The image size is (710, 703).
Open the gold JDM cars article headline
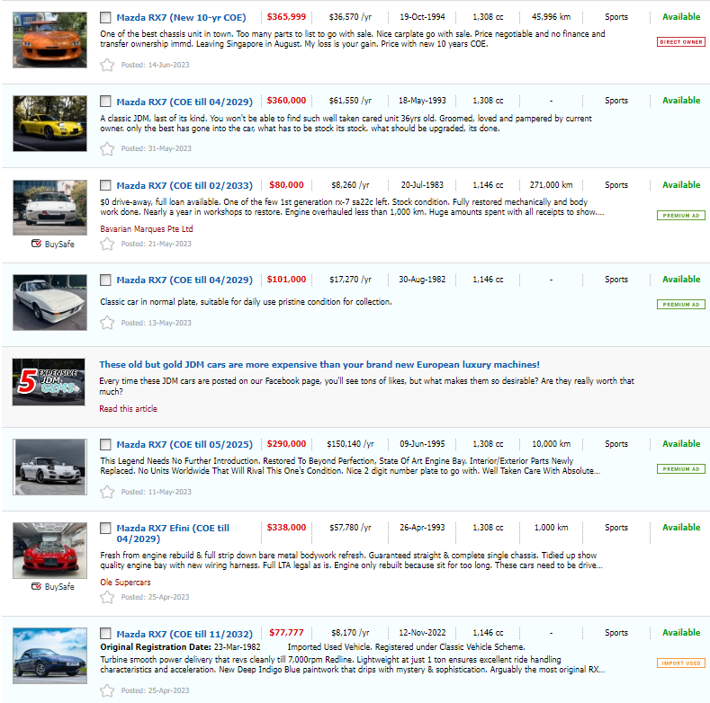click(319, 365)
